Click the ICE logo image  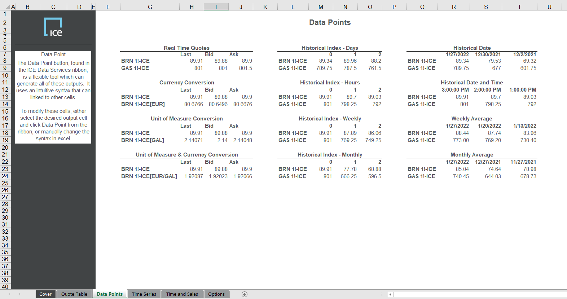point(53,27)
